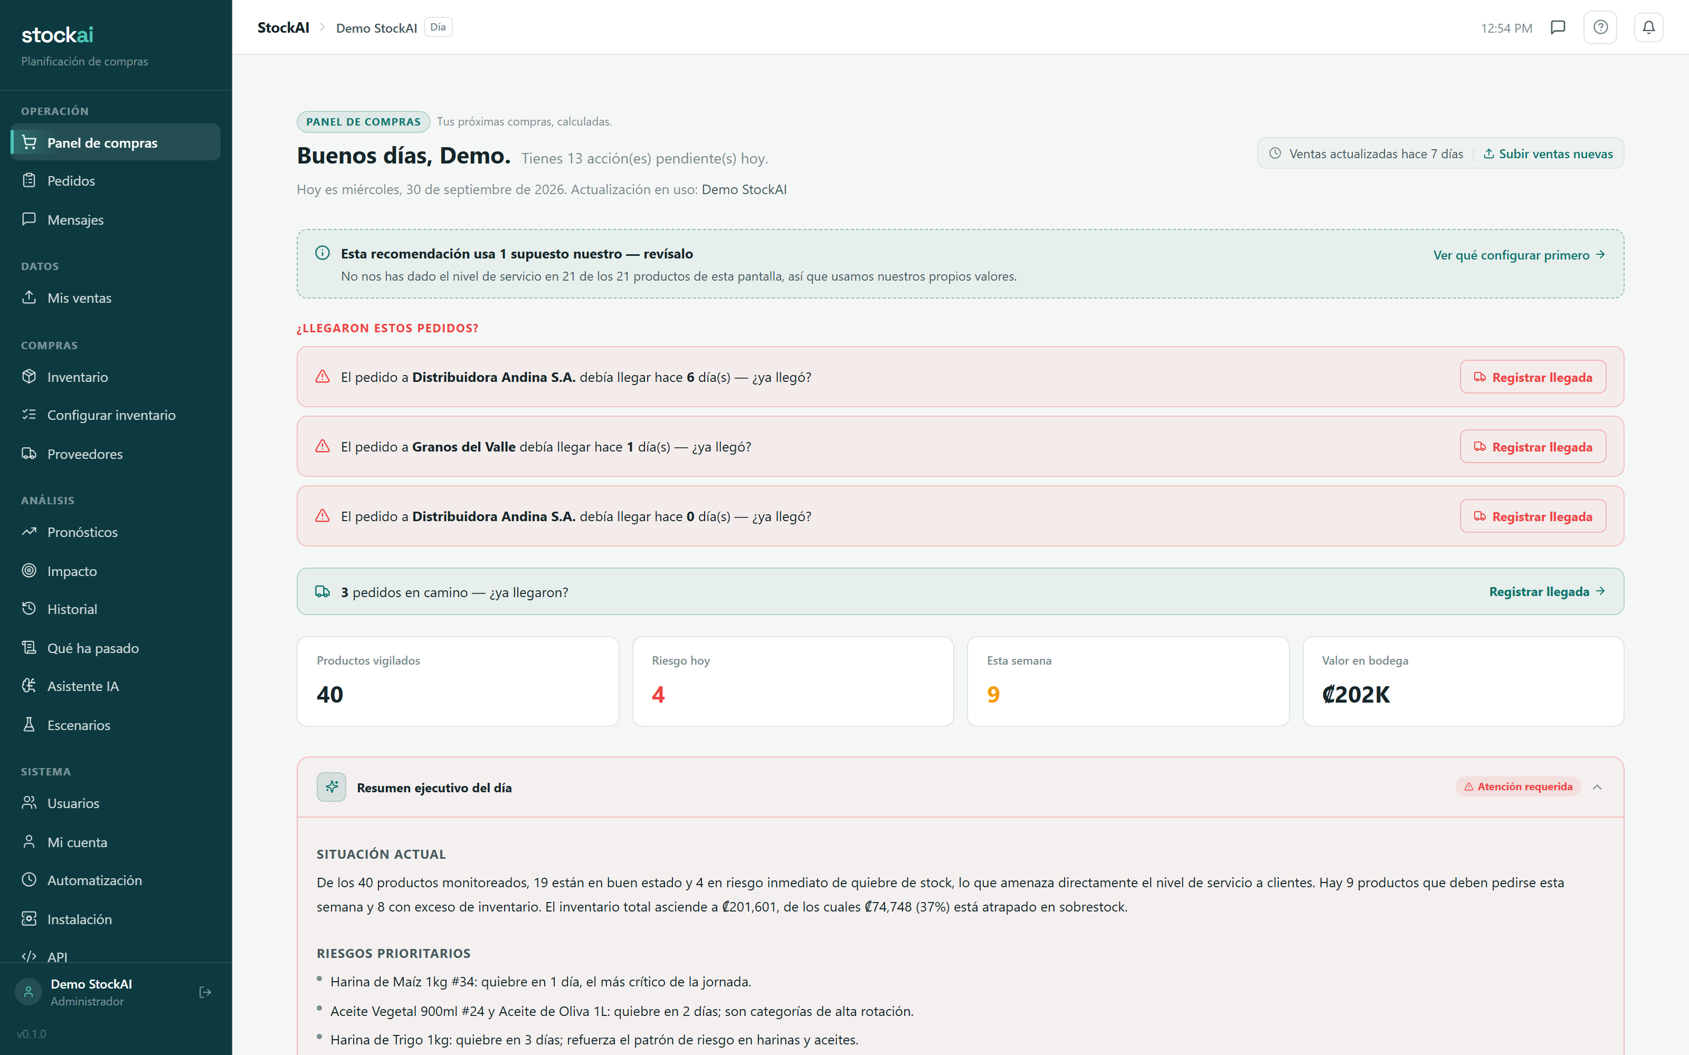
Task: Click the user avatar icon at sidebar bottom
Action: [x=29, y=992]
